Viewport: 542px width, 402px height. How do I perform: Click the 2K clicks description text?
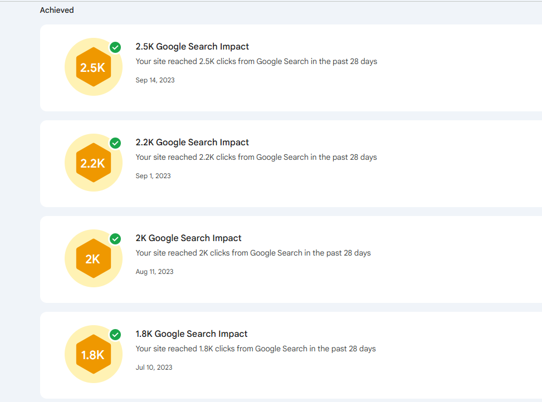coord(253,253)
